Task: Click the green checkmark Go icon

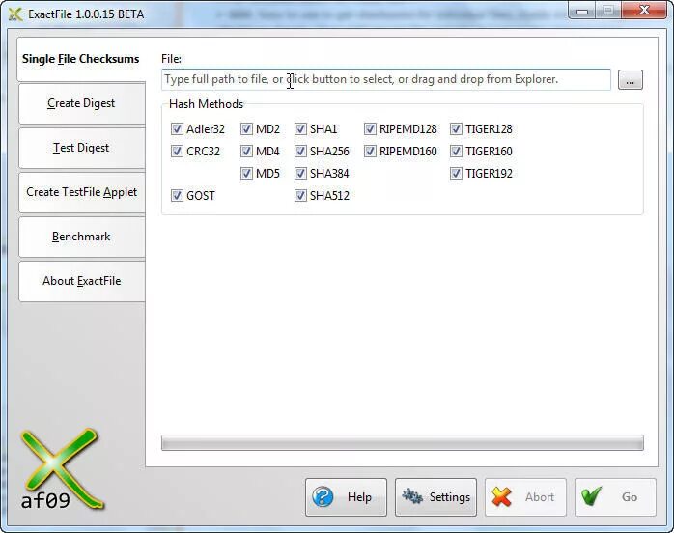Action: [x=592, y=496]
